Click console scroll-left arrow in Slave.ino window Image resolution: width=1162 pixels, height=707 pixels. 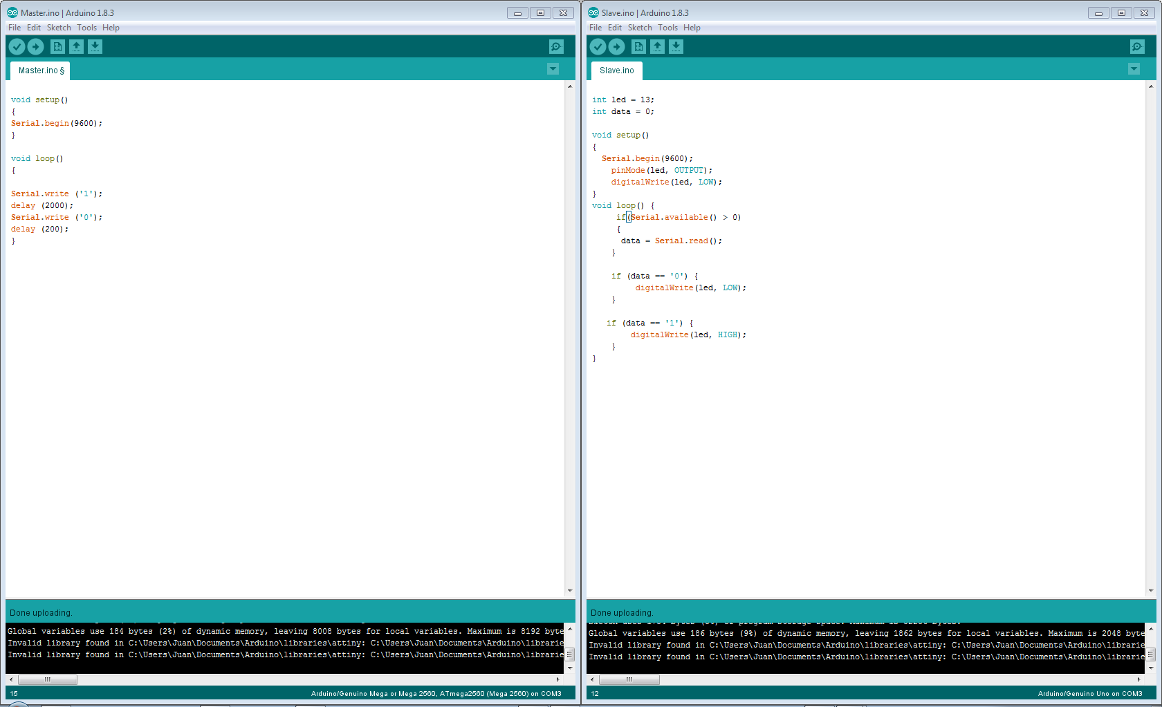[591, 679]
